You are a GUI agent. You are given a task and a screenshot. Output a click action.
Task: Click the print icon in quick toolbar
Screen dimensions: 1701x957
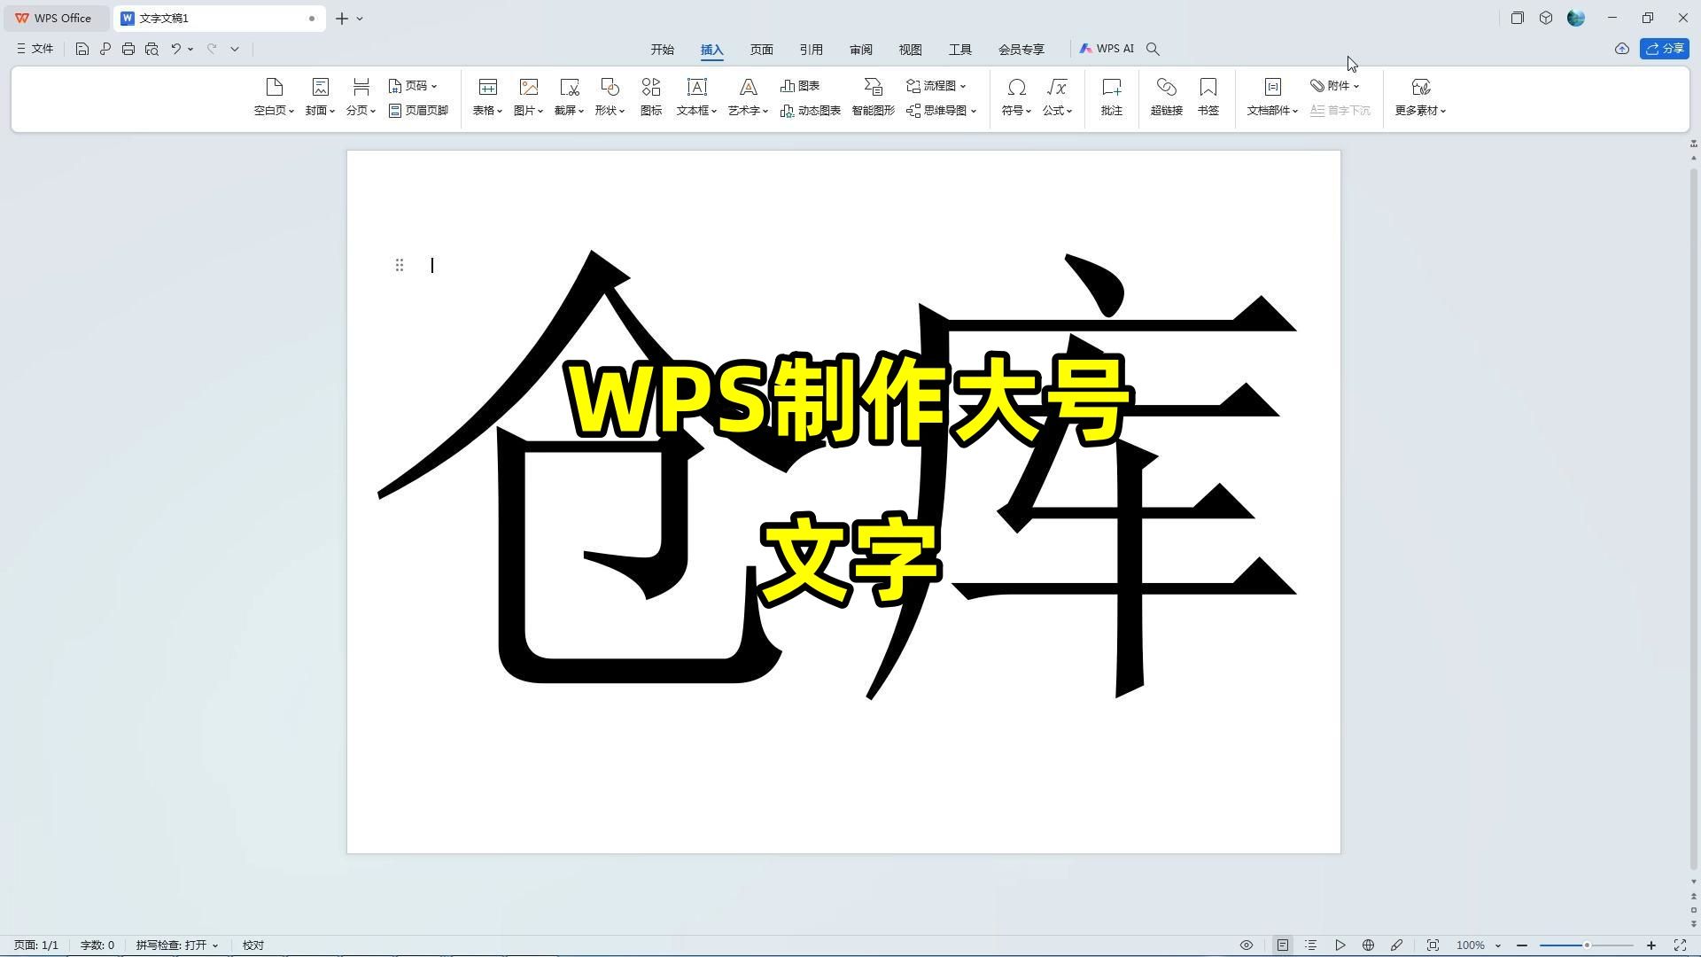point(128,50)
